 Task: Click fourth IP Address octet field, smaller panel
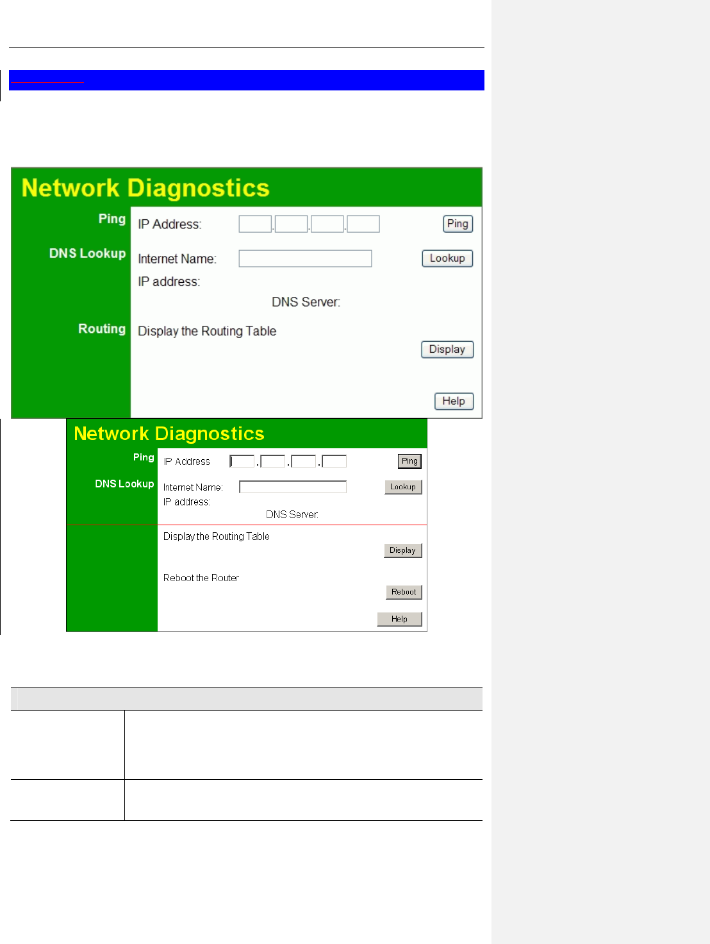point(334,461)
